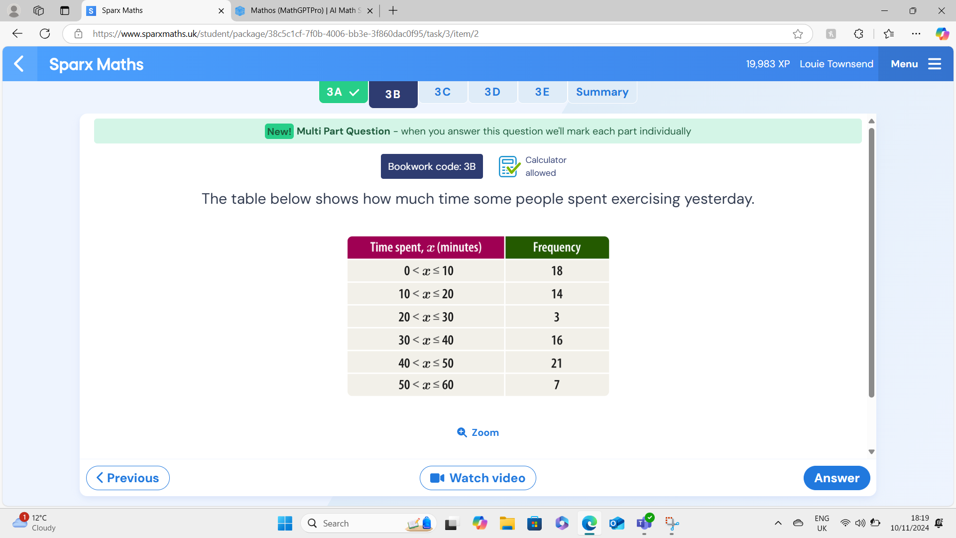
Task: Open browser settings and more ellipsis
Action: point(916,34)
